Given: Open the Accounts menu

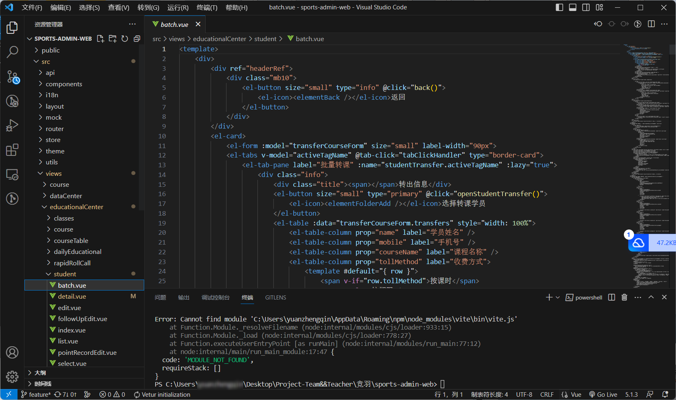Looking at the screenshot, I should click(x=12, y=352).
